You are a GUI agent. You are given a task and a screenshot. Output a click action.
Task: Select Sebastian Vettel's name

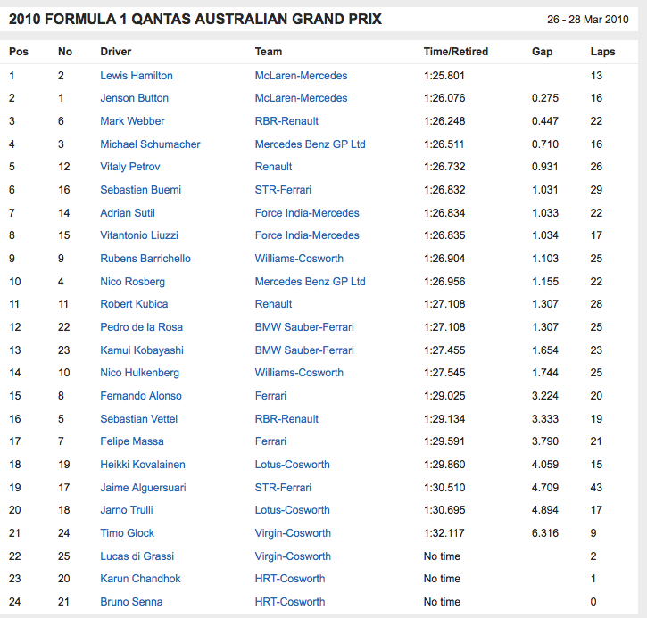[x=138, y=419]
